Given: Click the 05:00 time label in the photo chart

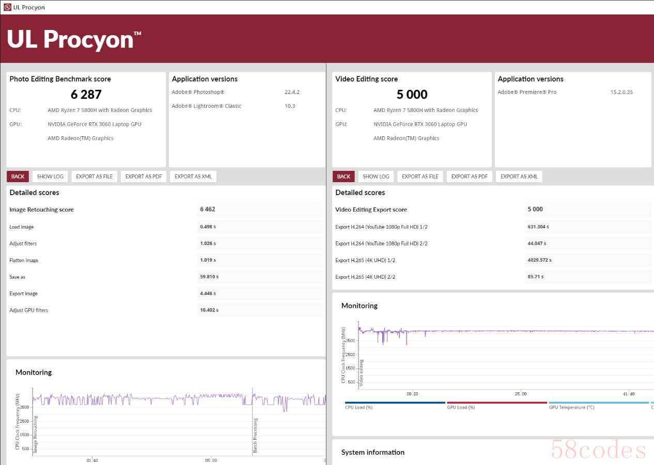Looking at the screenshot, I should (211, 460).
